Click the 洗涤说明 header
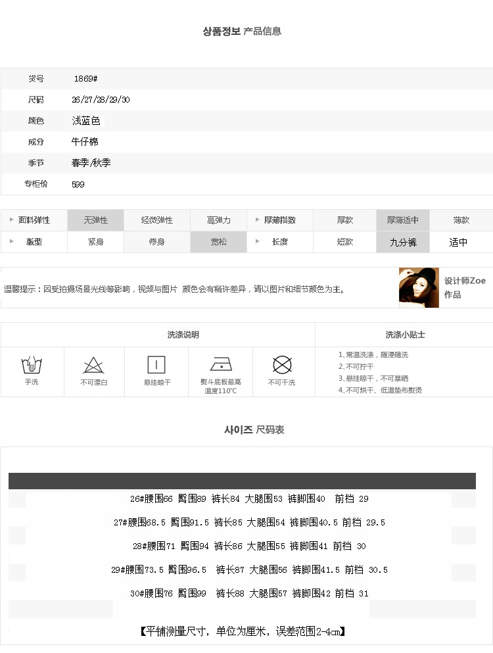The image size is (493, 653). [183, 335]
